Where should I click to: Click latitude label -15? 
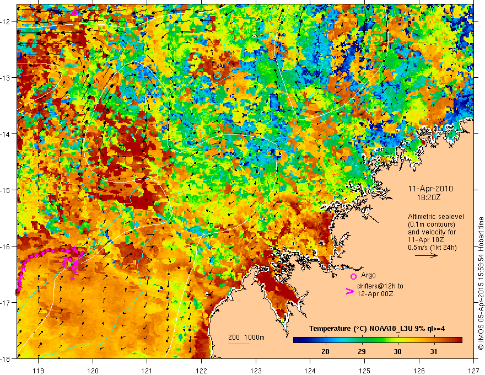click(6, 190)
